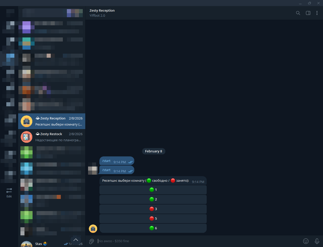Select room 2 button
Viewport: 323px width, 247px height.
coord(153,199)
